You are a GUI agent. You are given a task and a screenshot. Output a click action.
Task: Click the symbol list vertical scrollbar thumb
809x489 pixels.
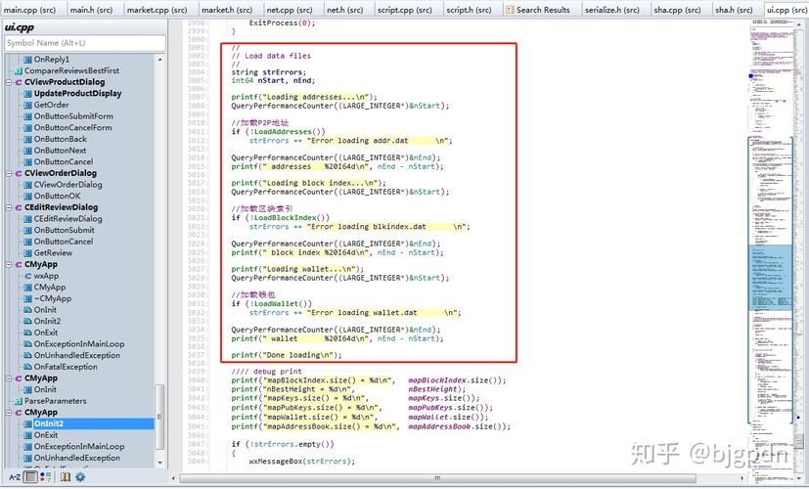[x=160, y=417]
